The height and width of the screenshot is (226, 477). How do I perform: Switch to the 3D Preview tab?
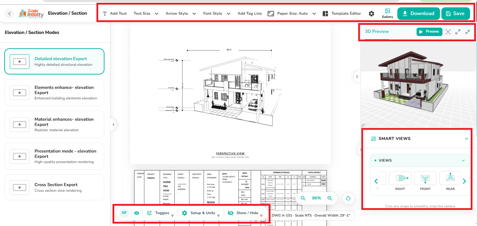[x=377, y=31]
